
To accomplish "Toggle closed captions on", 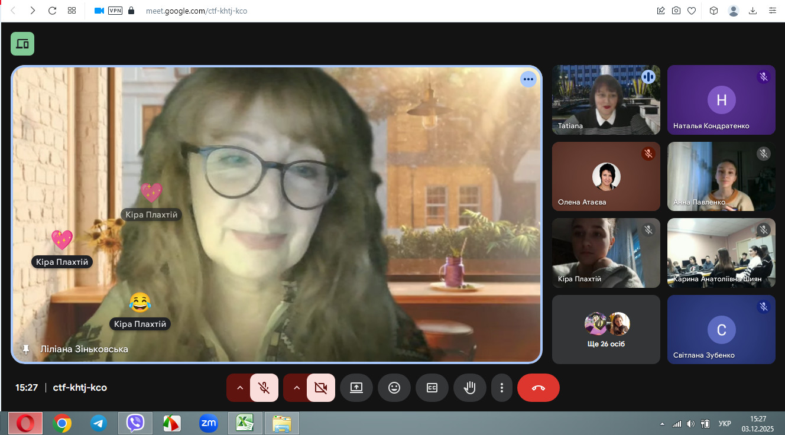I will click(432, 388).
